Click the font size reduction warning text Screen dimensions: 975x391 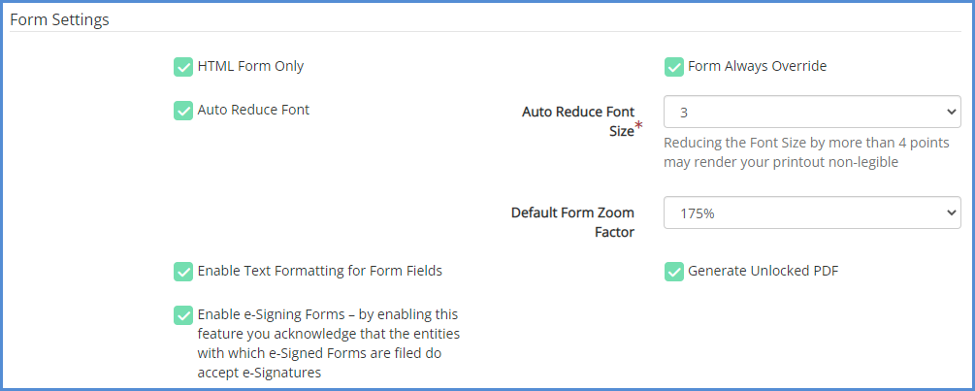point(805,152)
